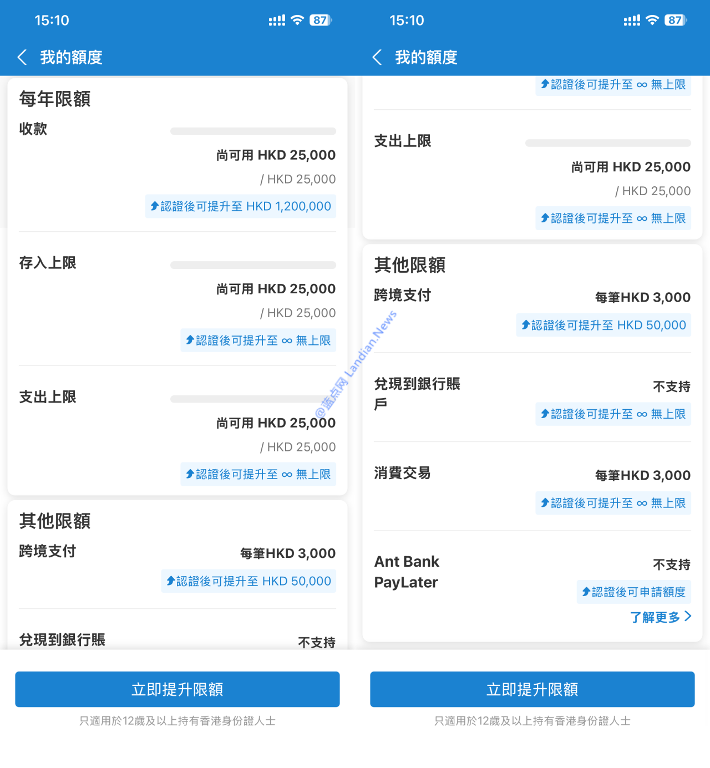Viewport: 710px width, 768px height.
Task: Click the 存入上限 progress bar on left screen
Action: pyautogui.click(x=253, y=265)
